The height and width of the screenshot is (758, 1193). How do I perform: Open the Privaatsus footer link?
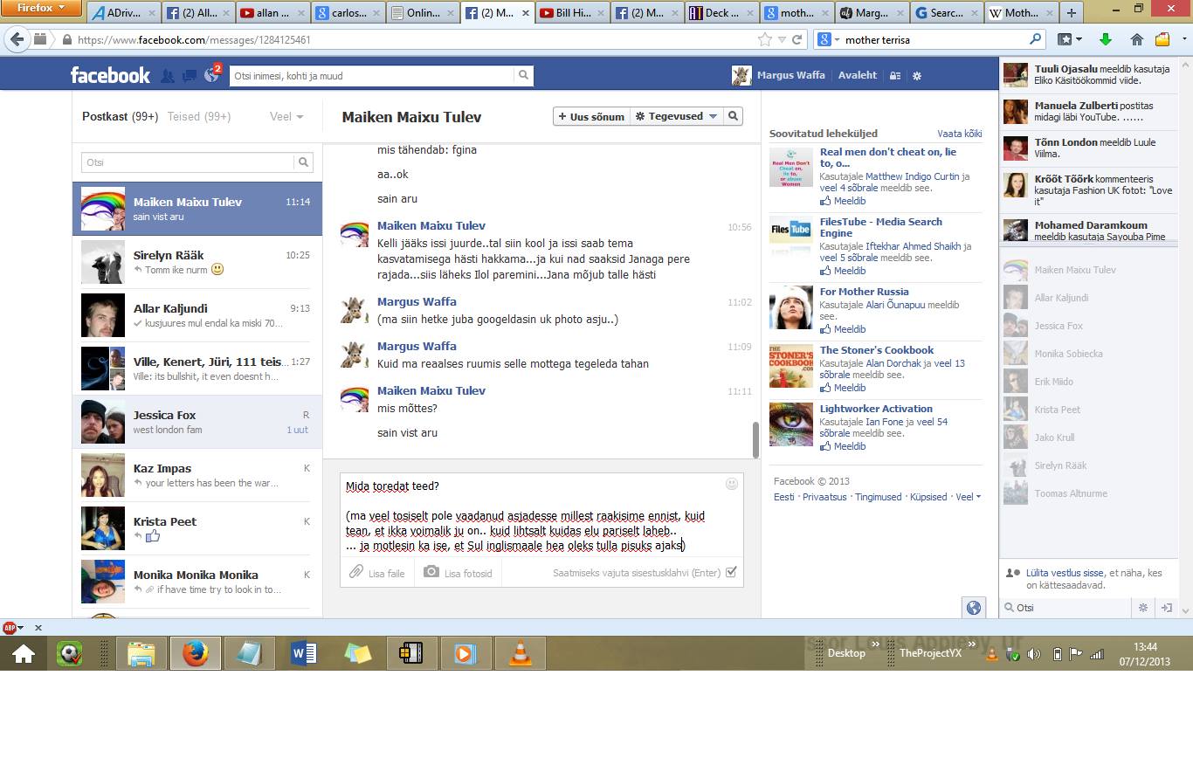point(825,497)
